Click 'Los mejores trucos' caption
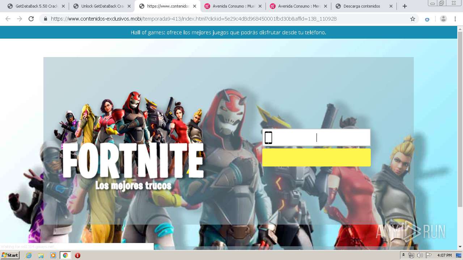Image resolution: width=463 pixels, height=260 pixels. (x=133, y=186)
